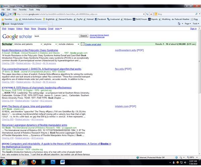
Task: Open the Favorites star button
Action: pyautogui.click(x=7, y=19)
